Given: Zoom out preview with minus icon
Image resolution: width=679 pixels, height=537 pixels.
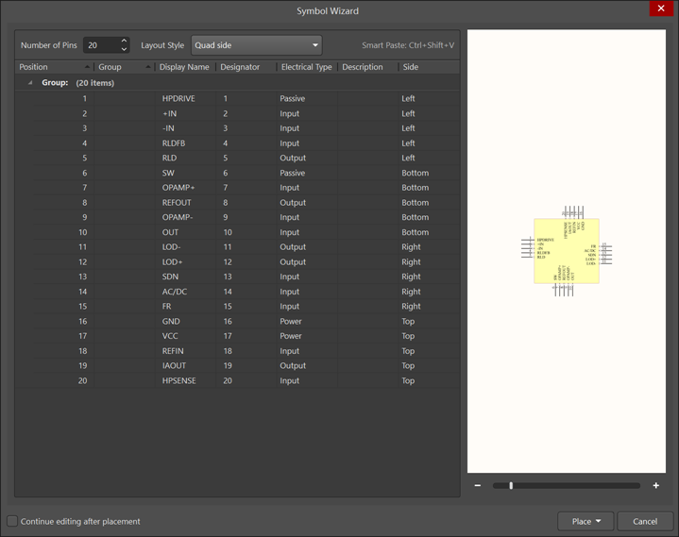Looking at the screenshot, I should (x=478, y=485).
